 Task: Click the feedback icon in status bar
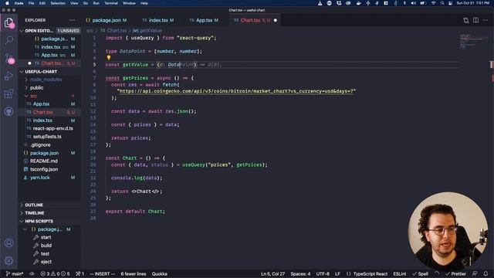pos(475,274)
